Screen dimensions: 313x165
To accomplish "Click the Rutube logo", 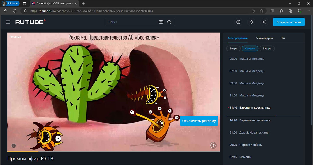I will click(x=30, y=22).
